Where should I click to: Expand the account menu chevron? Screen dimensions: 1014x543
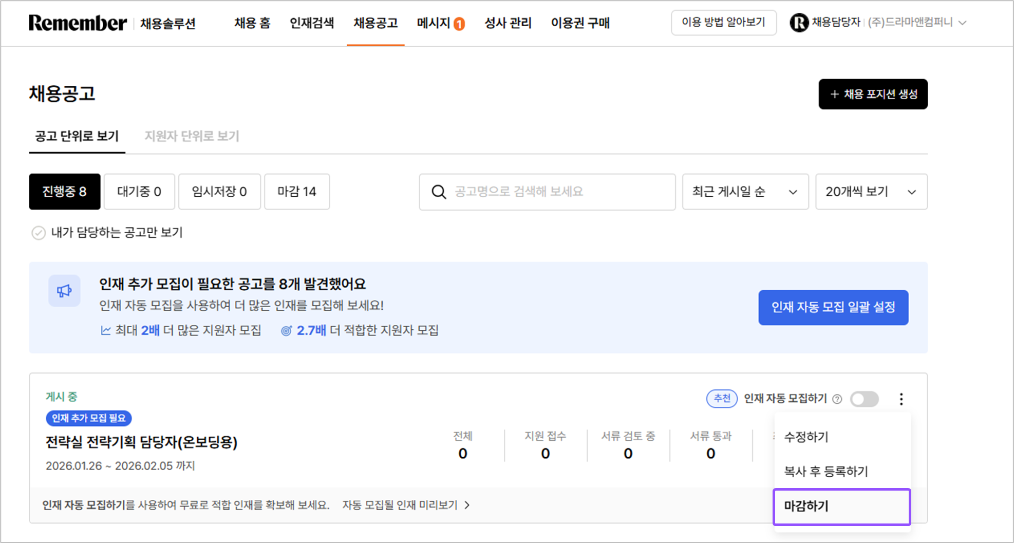tap(963, 23)
